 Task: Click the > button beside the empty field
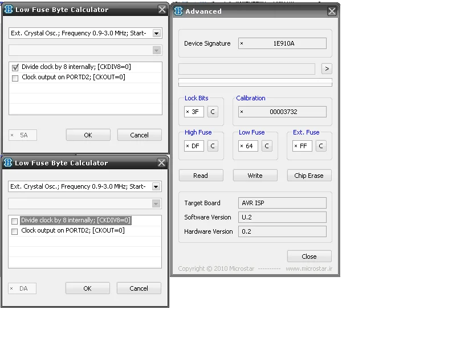tap(327, 68)
